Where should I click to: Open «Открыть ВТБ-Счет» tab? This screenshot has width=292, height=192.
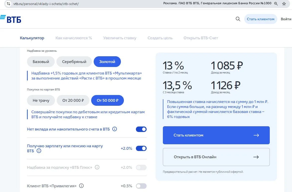[201, 38]
